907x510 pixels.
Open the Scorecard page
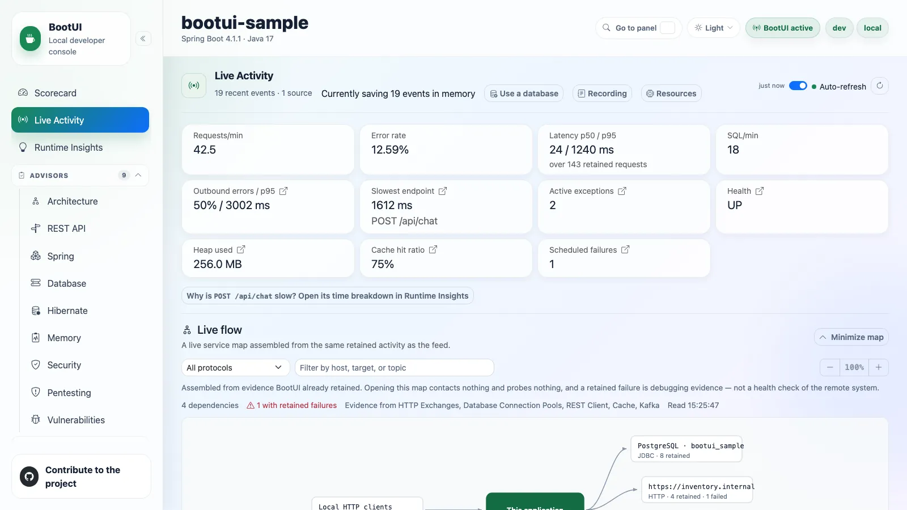[80, 93]
